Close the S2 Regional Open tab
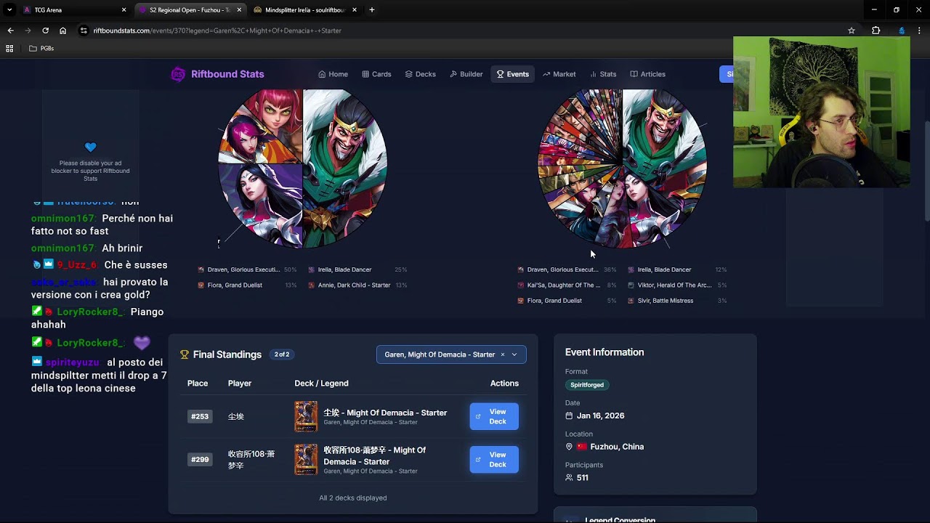Image resolution: width=930 pixels, height=523 pixels. pyautogui.click(x=239, y=10)
